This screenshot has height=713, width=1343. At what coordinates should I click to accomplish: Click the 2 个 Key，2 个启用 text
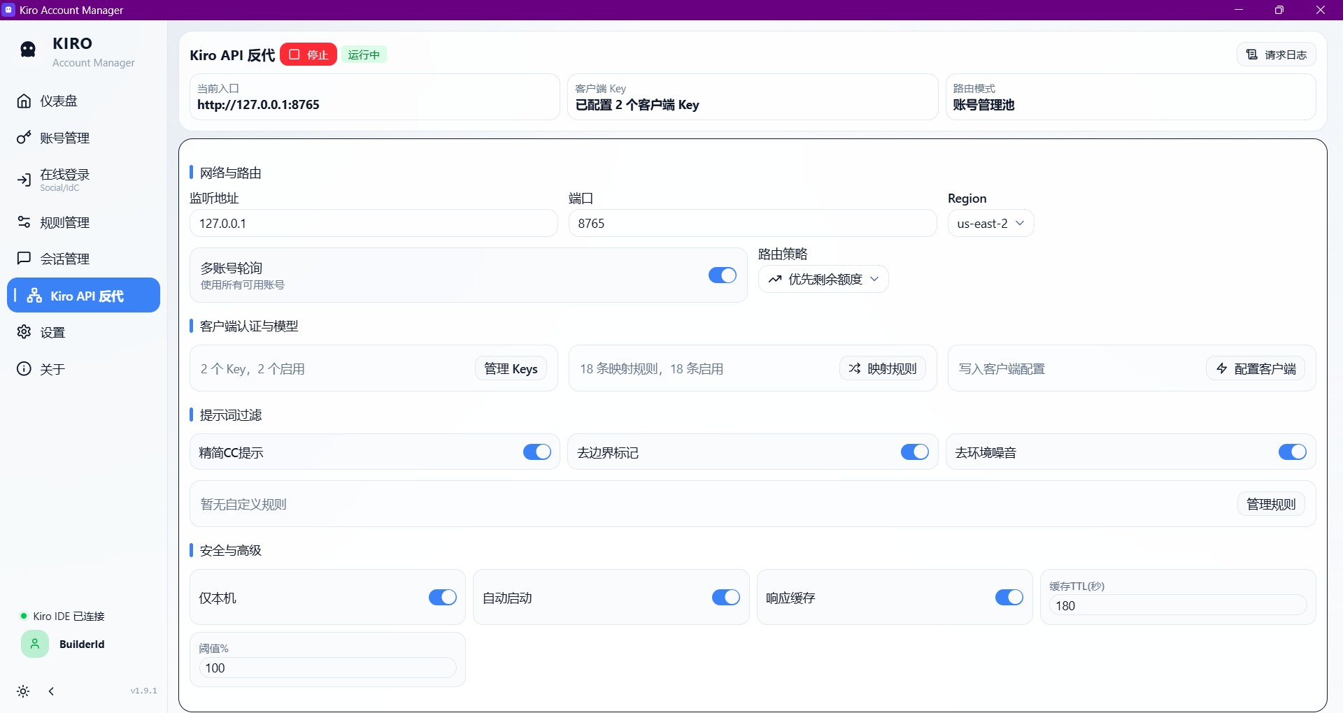click(253, 368)
